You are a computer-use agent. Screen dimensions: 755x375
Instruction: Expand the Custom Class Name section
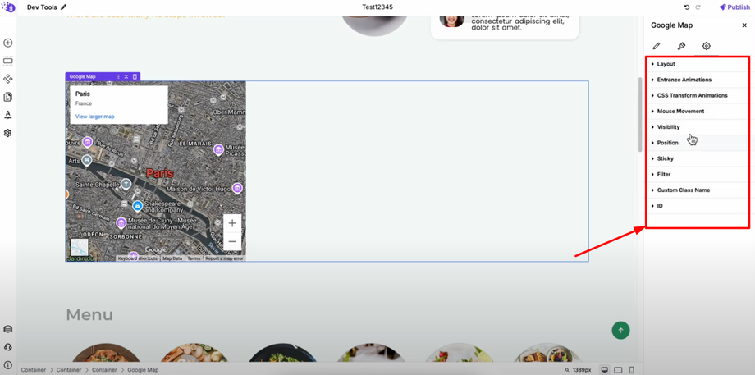[x=698, y=190]
